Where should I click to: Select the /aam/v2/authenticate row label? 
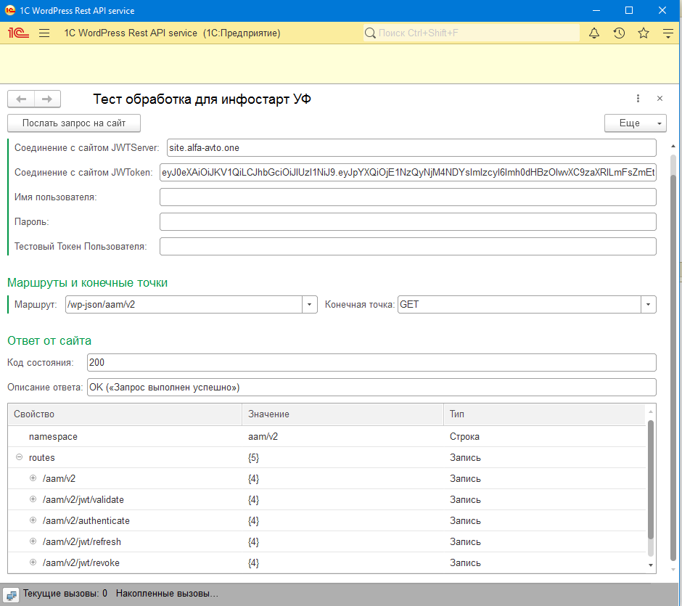(x=86, y=521)
